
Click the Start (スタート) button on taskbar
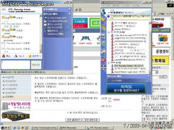(5, 128)
